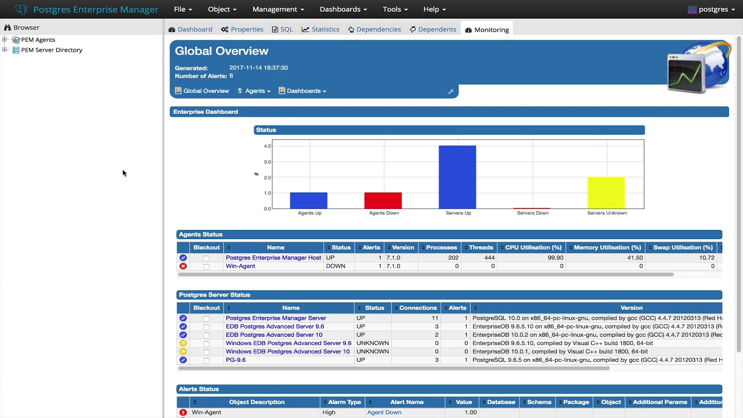Click the Browser panel tree icon
Screen dimensions: 743x418
(x=8, y=27)
